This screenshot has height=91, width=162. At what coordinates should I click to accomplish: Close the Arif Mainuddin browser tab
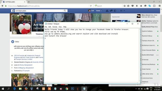25,2
